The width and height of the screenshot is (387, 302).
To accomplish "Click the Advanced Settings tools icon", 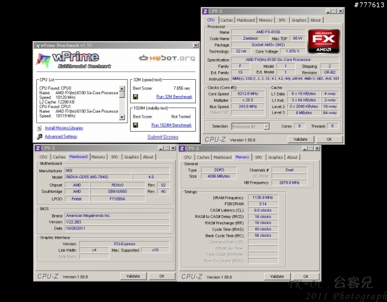I will pos(39,137).
